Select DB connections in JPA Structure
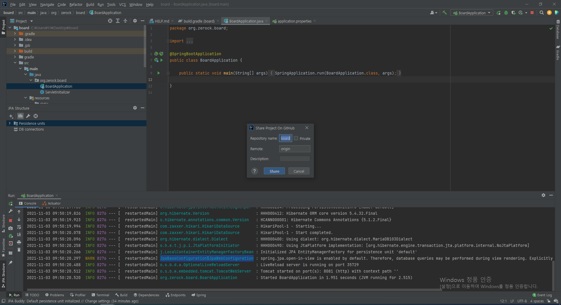 click(x=31, y=129)
